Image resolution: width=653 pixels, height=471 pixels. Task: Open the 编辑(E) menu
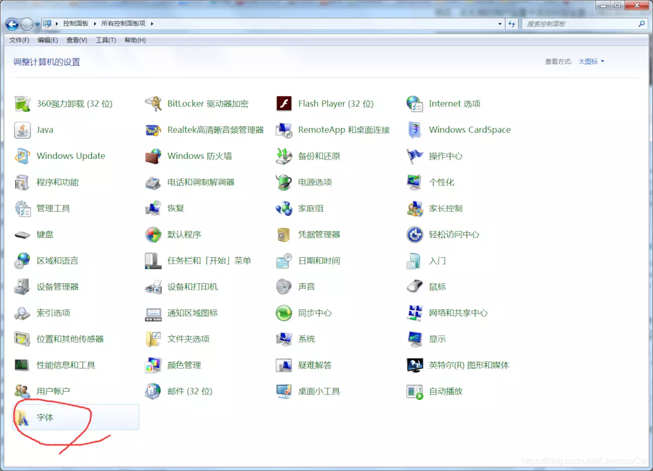click(47, 40)
